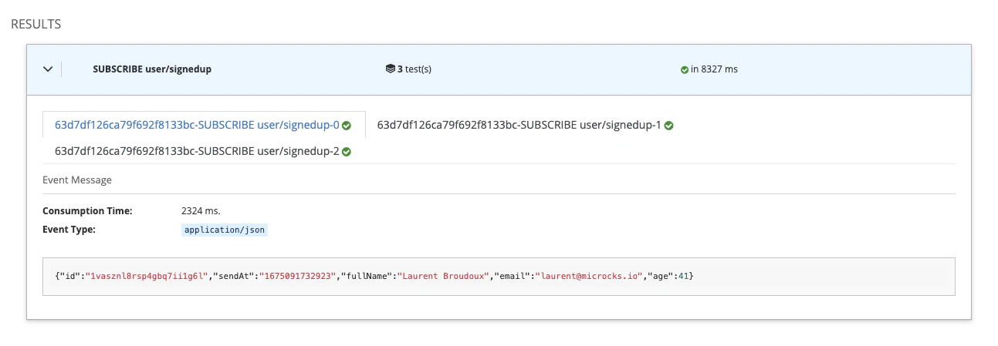Click the success check icon on signedup-2 tab
The width and height of the screenshot is (998, 346).
[347, 152]
